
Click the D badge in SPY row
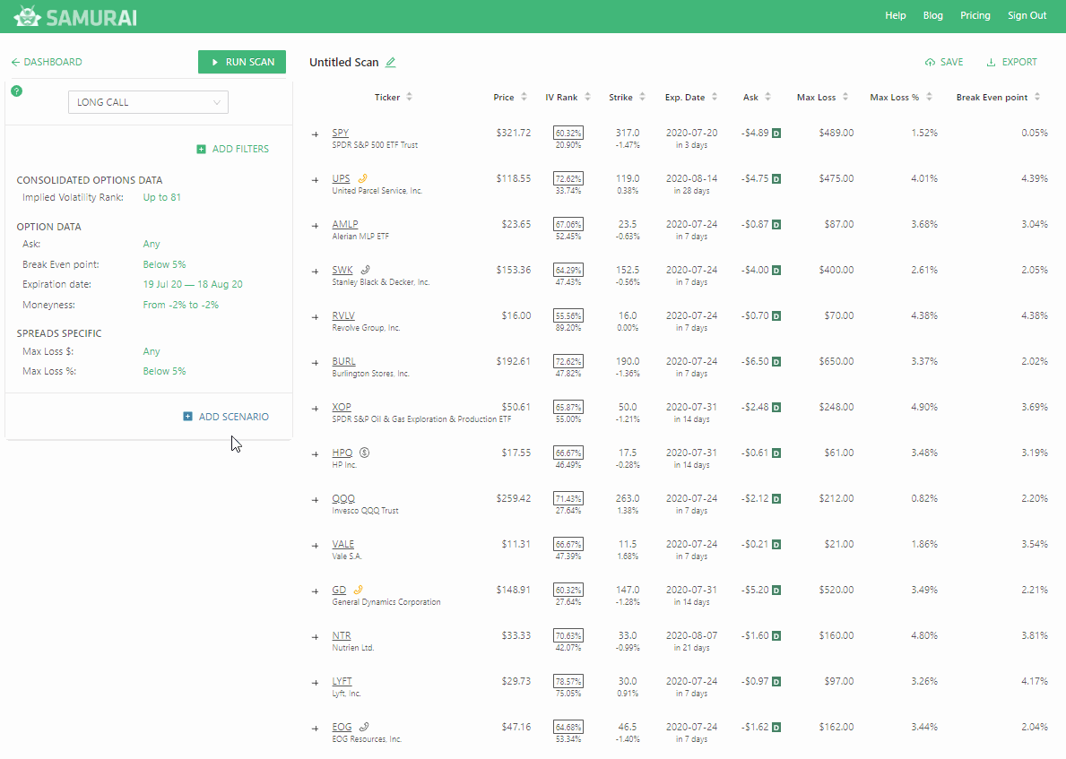[776, 134]
